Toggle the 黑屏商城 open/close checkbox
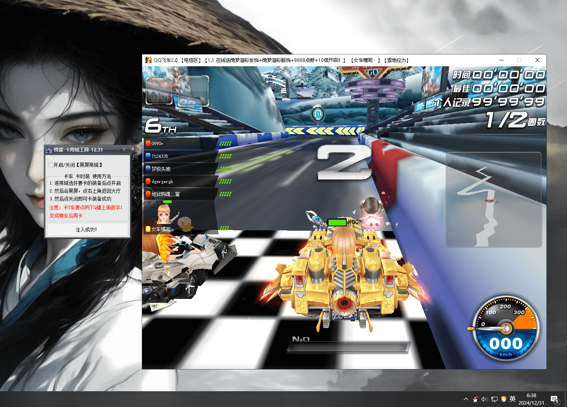567x407 pixels. 50,165
